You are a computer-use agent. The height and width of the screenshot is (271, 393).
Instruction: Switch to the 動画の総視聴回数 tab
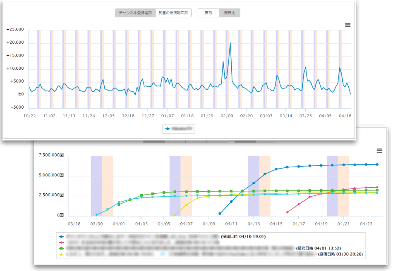(x=173, y=13)
